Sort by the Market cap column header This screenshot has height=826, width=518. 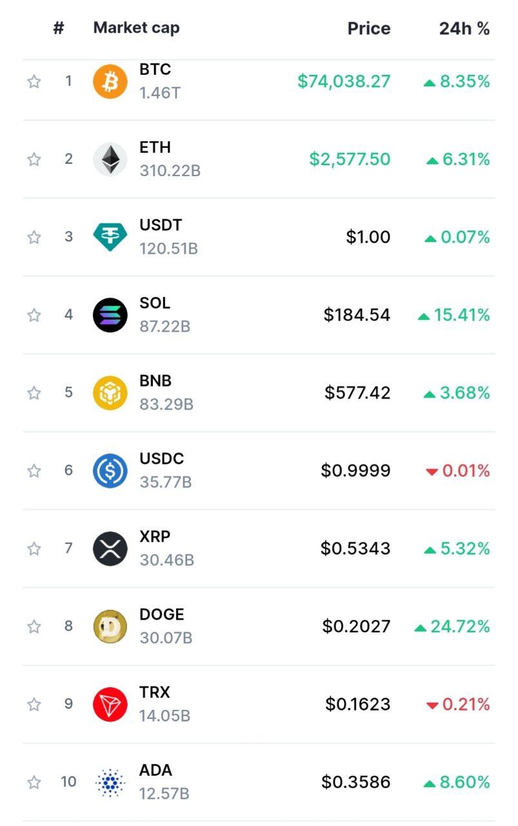(136, 28)
